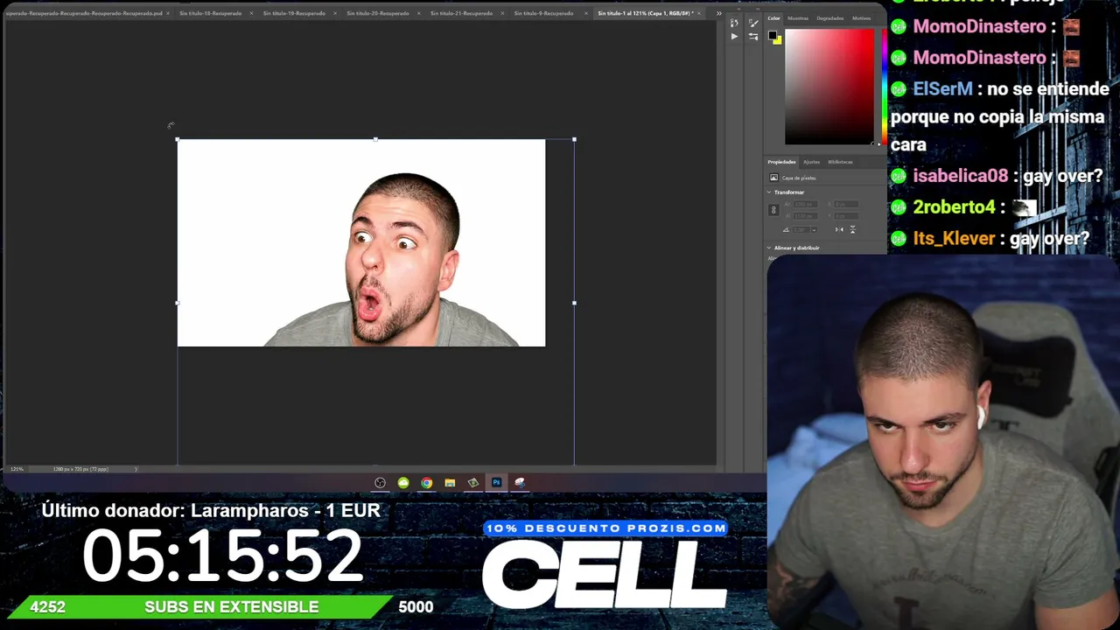Open the green cloud app in taskbar
The image size is (1120, 630).
[x=403, y=483]
